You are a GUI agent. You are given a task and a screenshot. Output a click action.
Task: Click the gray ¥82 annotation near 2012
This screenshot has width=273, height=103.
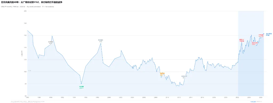[x=184, y=77]
